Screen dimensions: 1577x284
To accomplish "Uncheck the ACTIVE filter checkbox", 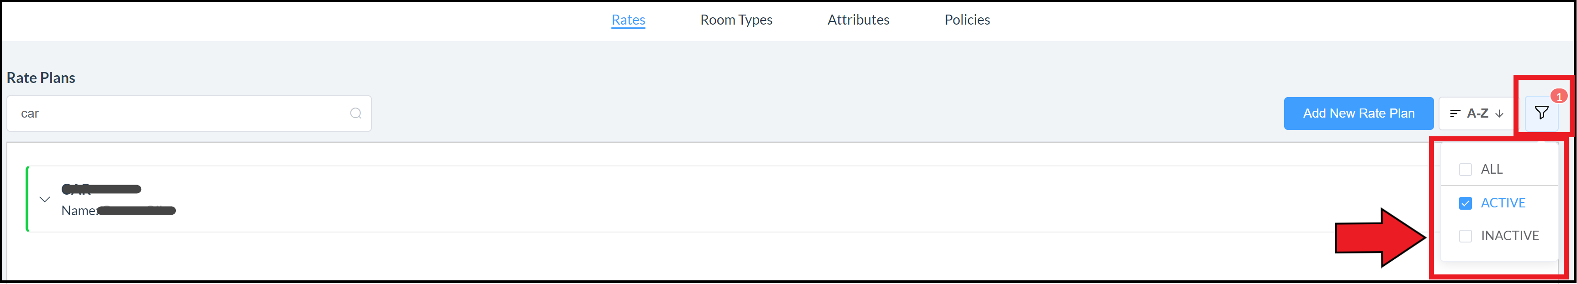I will coord(1466,203).
